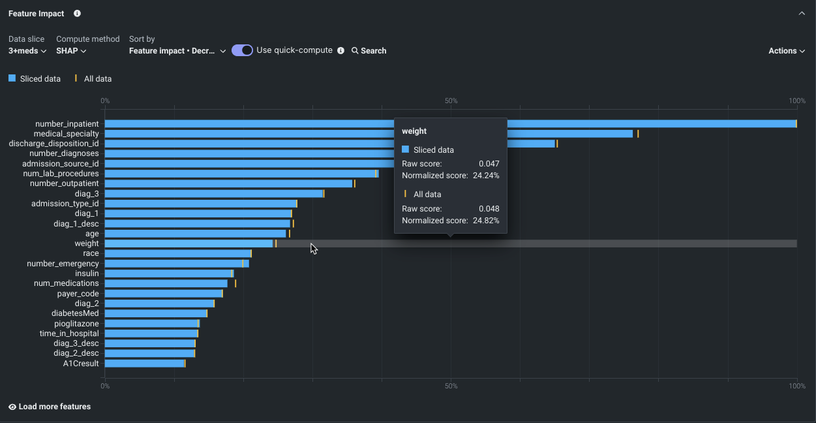The height and width of the screenshot is (423, 816).
Task: Click the orange All data legend marker
Action: click(76, 78)
